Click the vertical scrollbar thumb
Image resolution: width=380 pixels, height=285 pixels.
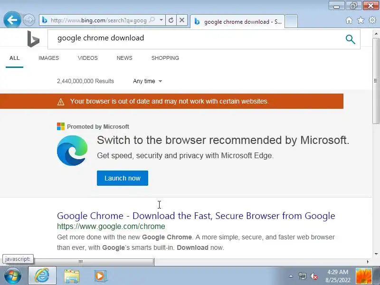pos(376,81)
